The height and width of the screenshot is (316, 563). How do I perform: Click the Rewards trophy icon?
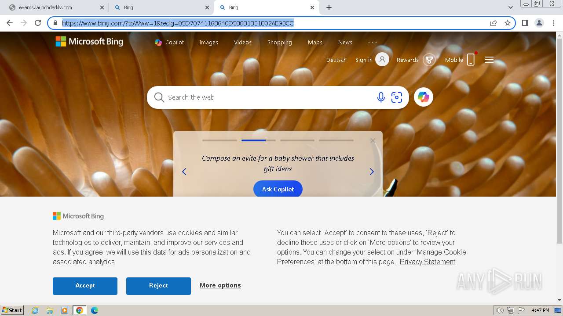pos(429,59)
